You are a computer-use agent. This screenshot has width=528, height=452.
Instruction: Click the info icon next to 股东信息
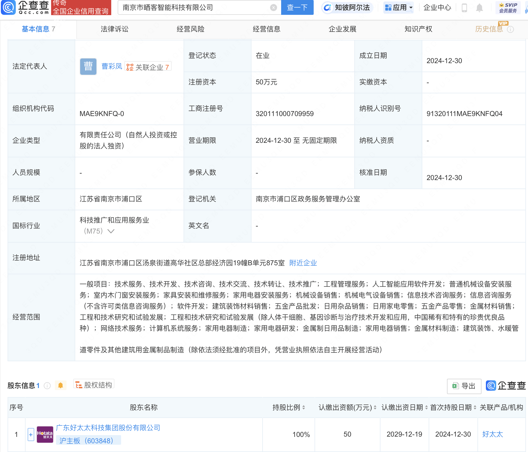pyautogui.click(x=47, y=386)
